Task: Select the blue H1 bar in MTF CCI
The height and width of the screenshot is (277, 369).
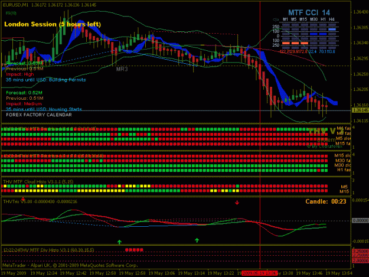Action: (323, 34)
